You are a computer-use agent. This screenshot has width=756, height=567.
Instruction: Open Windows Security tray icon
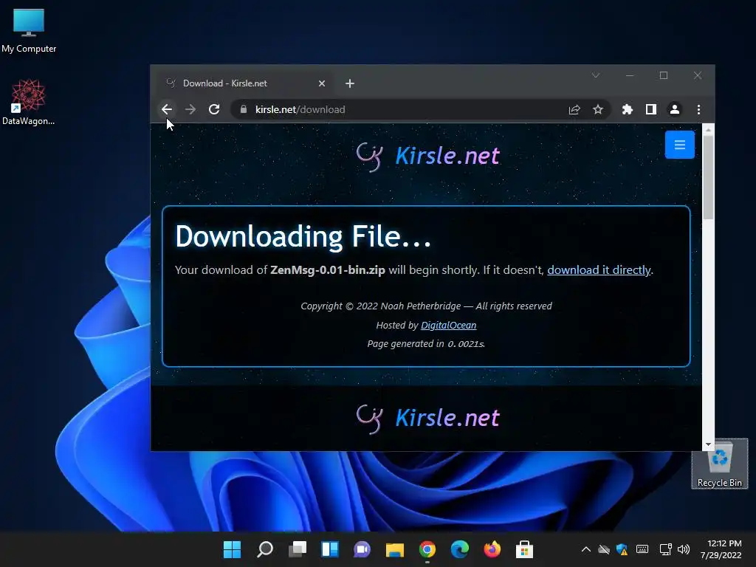(x=622, y=549)
